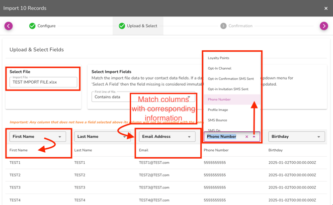Pick Opt-in Confirmation SMS Sent option

231,79
